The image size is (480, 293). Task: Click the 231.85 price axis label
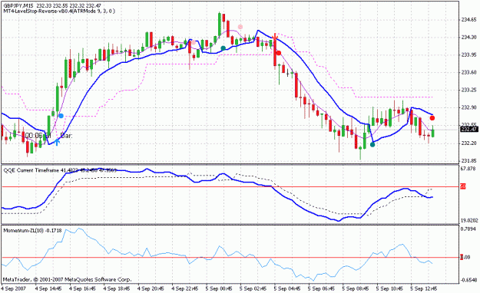(x=469, y=160)
